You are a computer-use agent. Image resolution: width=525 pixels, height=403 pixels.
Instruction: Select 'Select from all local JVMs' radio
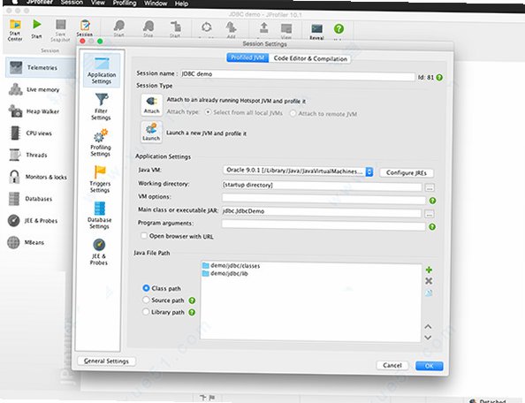(208, 112)
